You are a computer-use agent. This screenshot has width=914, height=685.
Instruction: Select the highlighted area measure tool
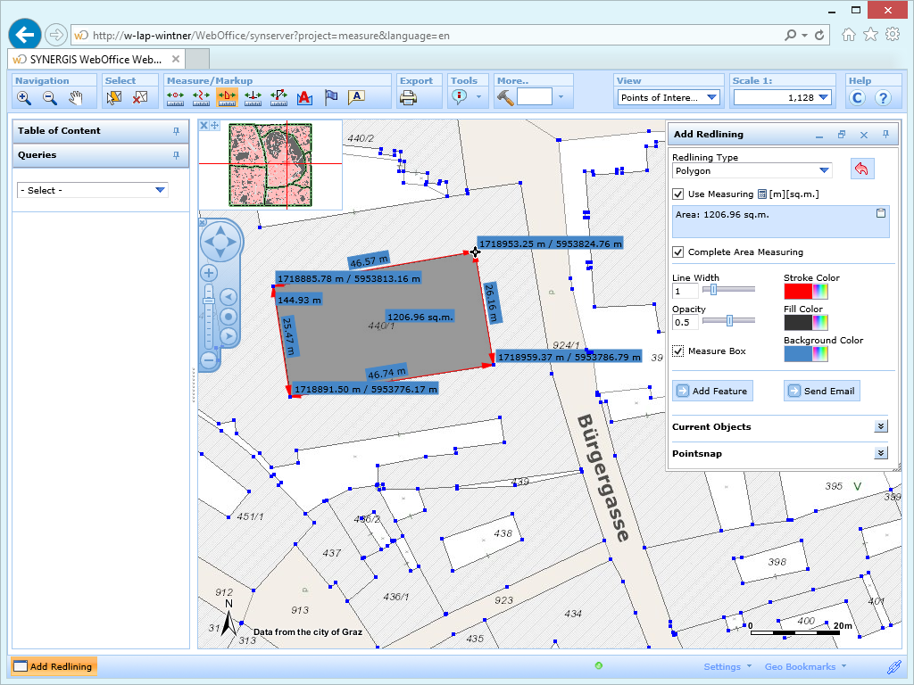(x=227, y=98)
